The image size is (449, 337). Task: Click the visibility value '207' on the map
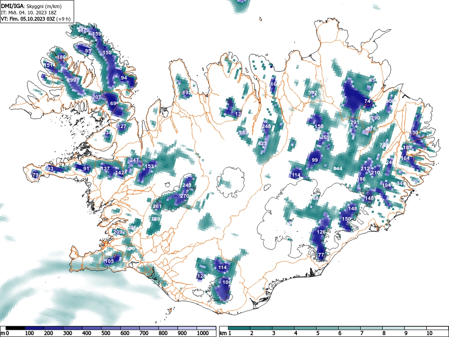[97, 97]
